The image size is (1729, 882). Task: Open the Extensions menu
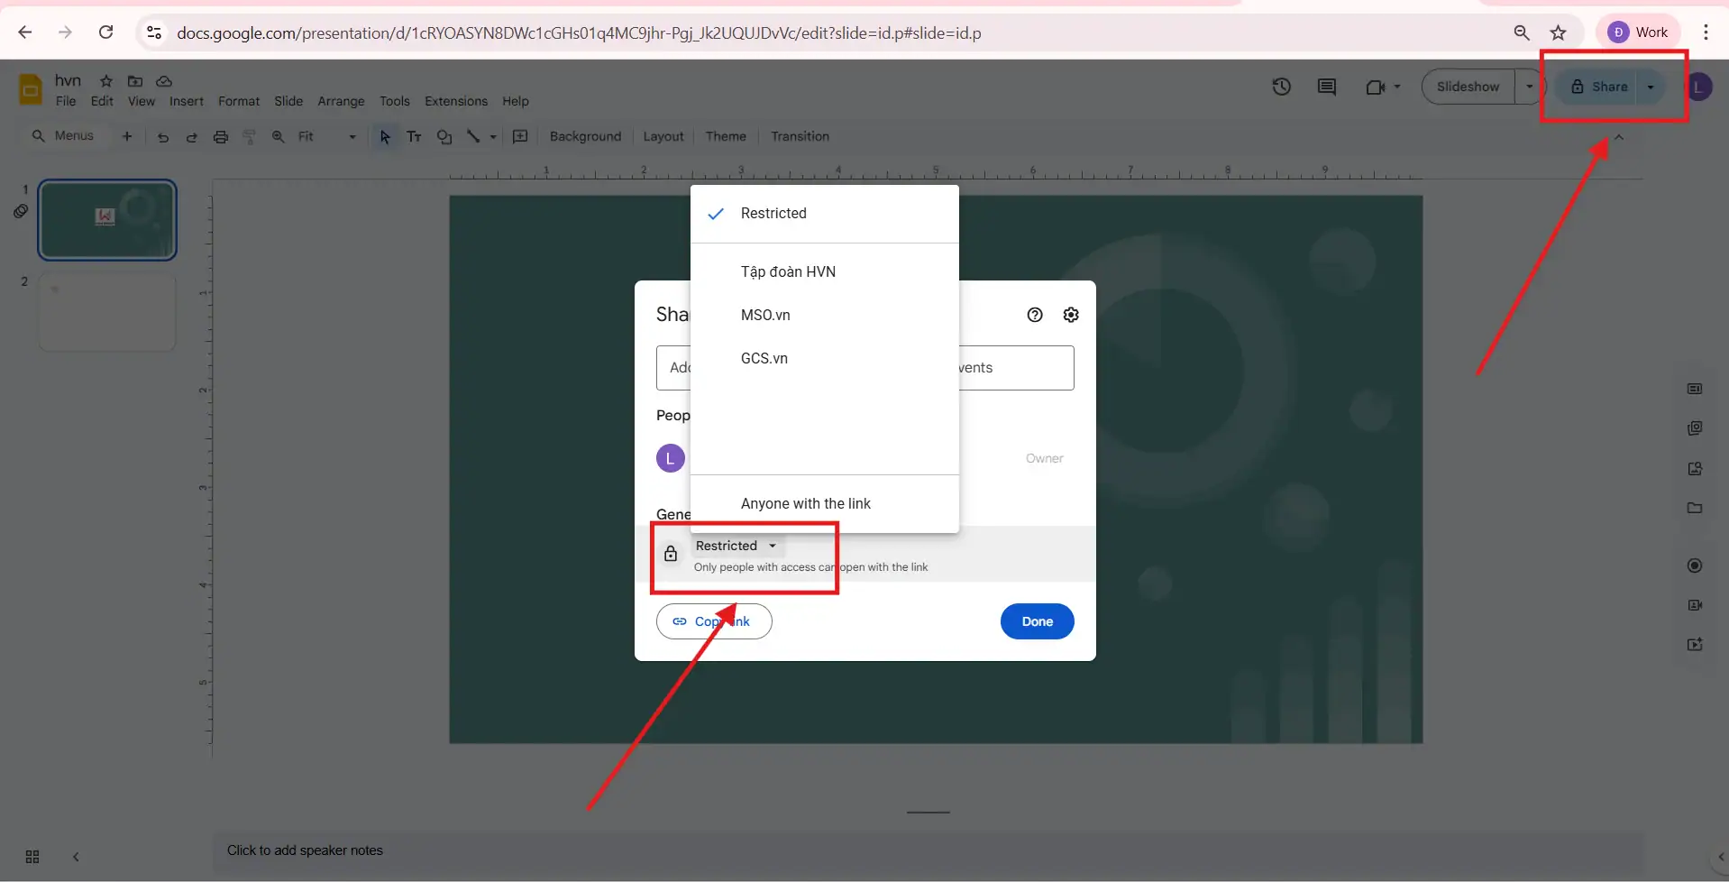point(454,101)
